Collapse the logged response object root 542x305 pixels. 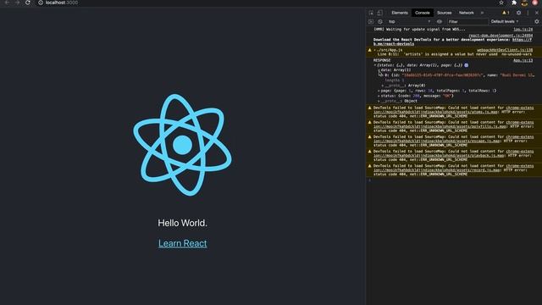[375, 65]
